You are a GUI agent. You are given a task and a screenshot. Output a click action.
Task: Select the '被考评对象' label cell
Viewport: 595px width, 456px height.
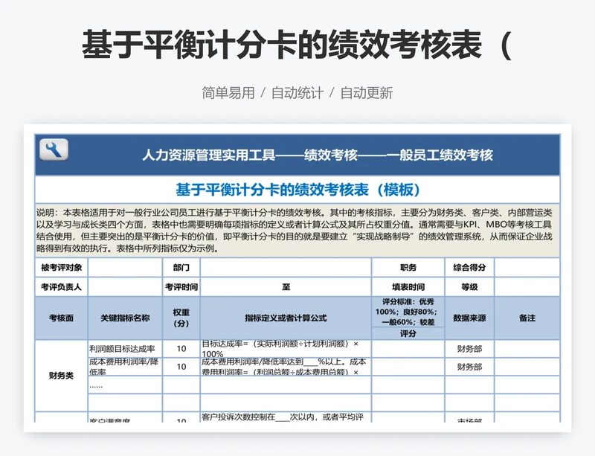pos(61,268)
